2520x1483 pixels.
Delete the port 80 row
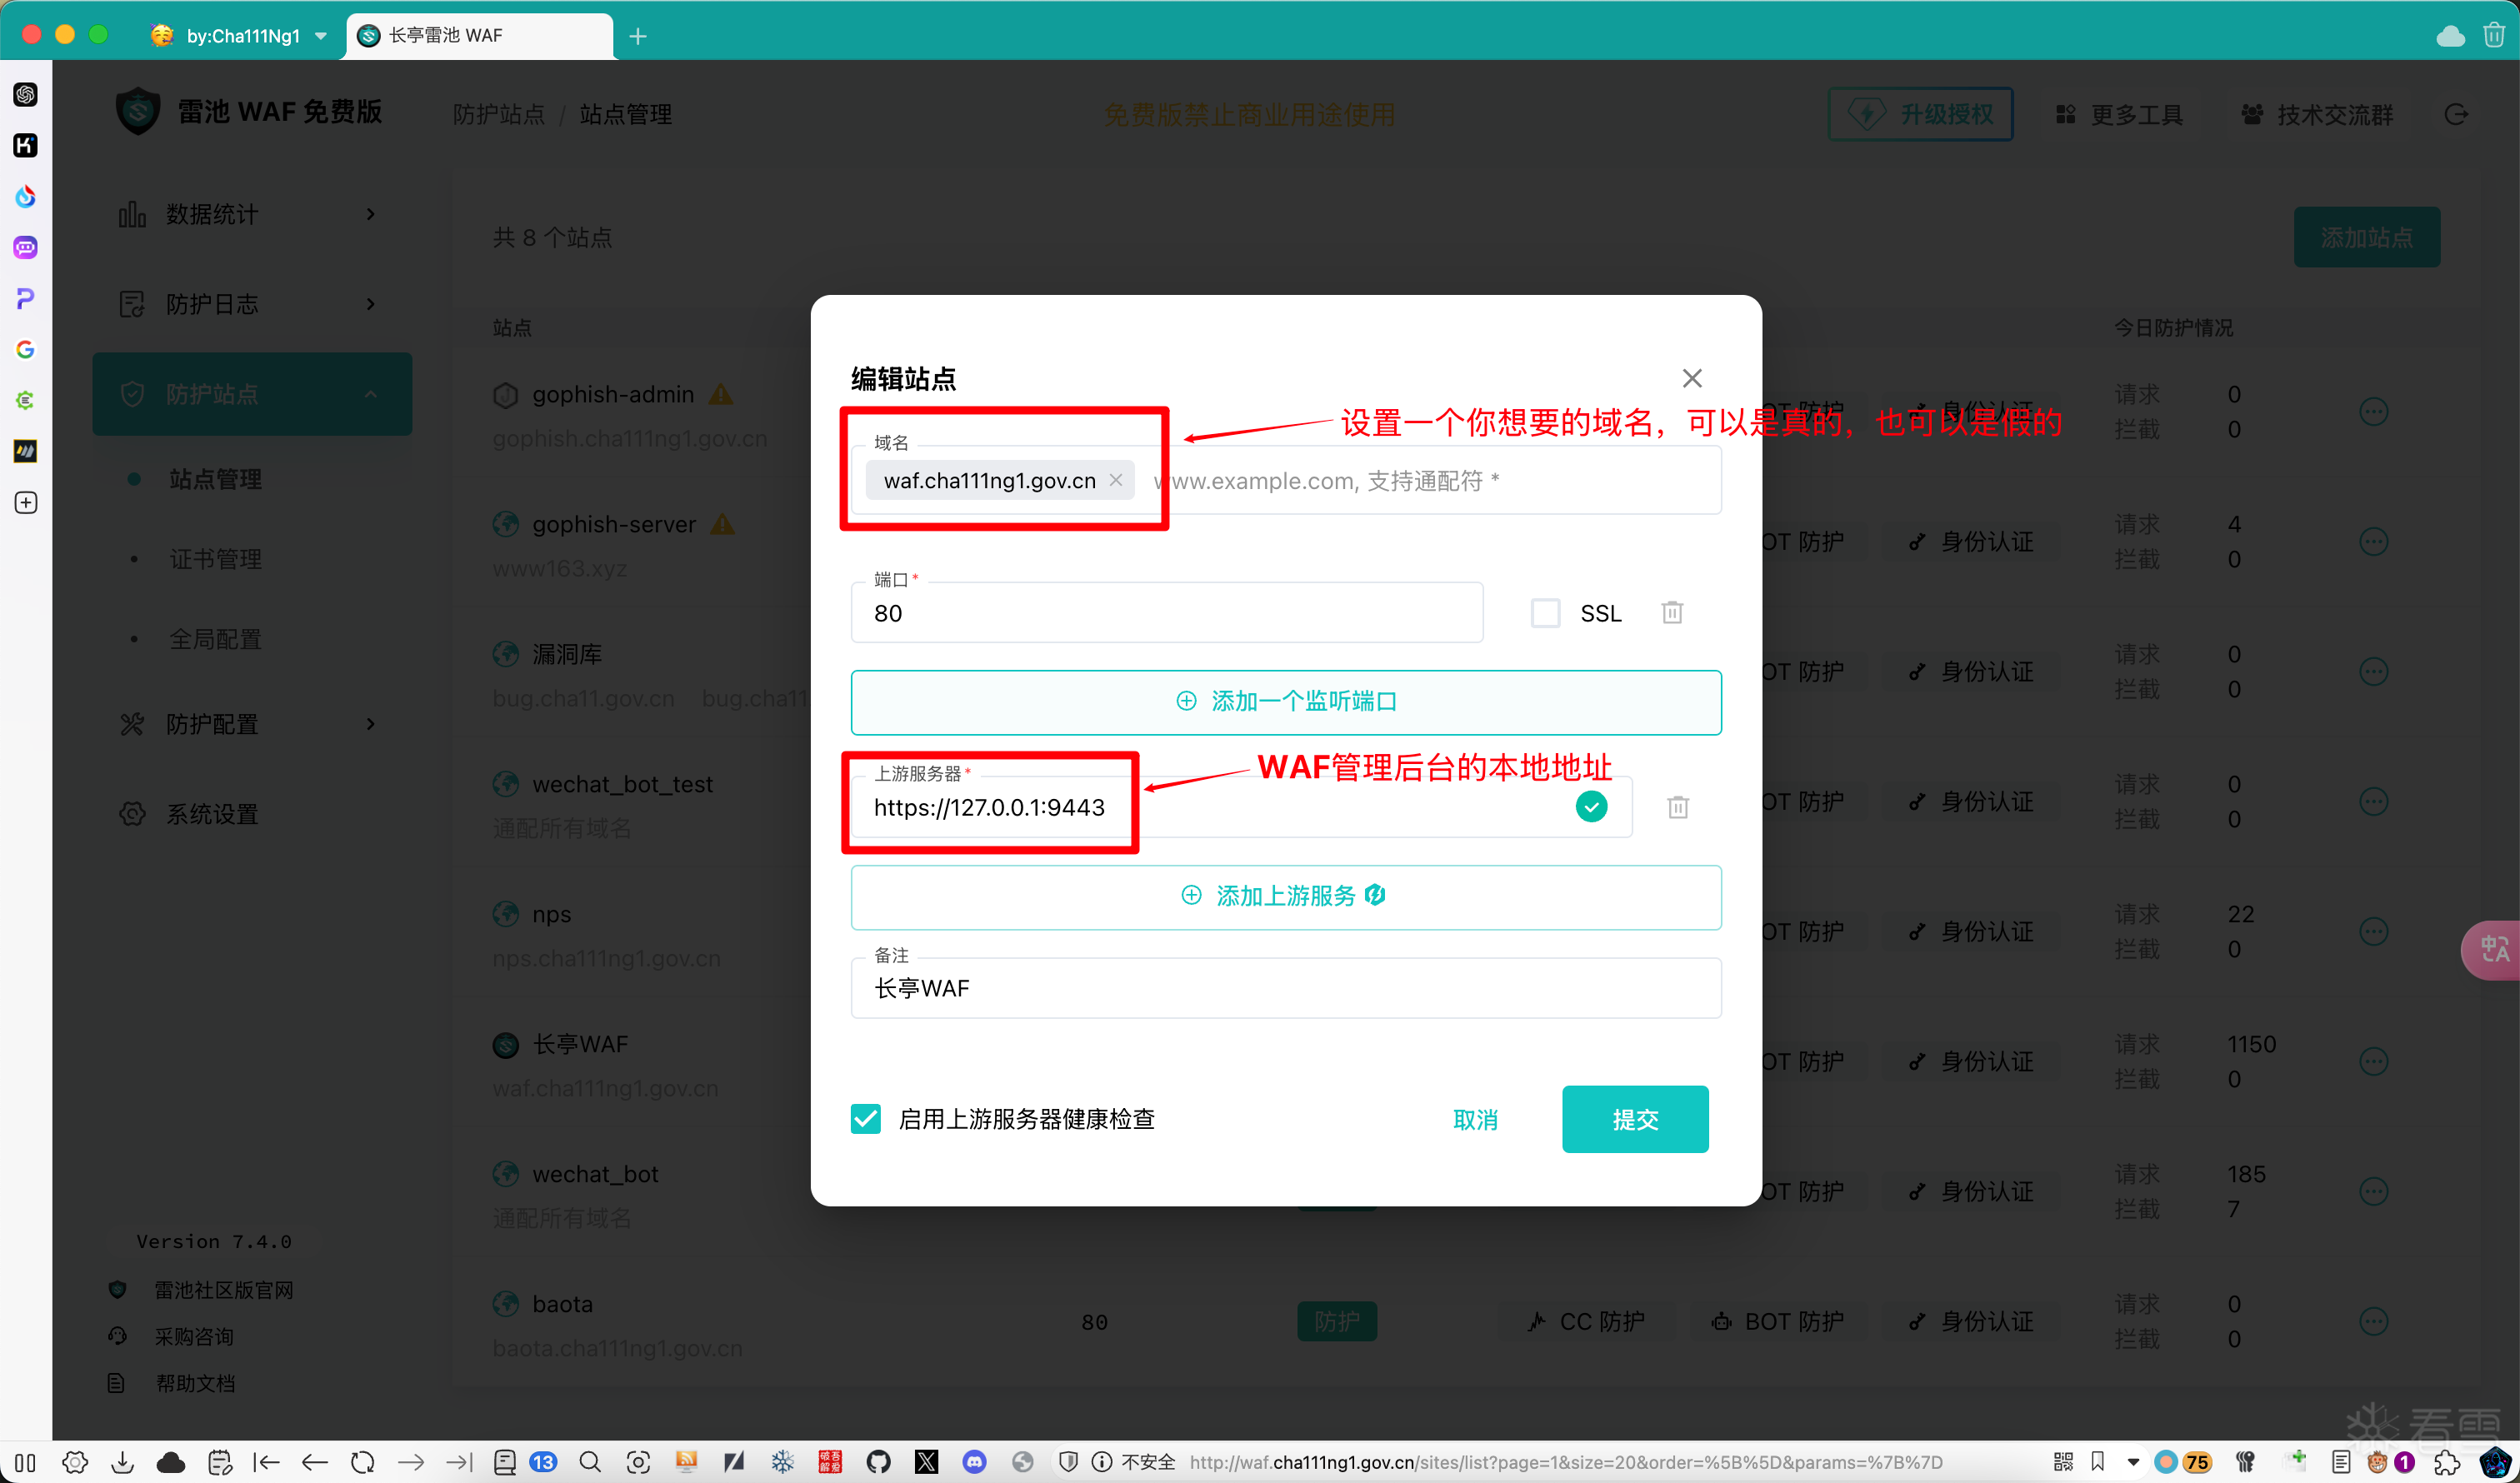[x=1672, y=613]
